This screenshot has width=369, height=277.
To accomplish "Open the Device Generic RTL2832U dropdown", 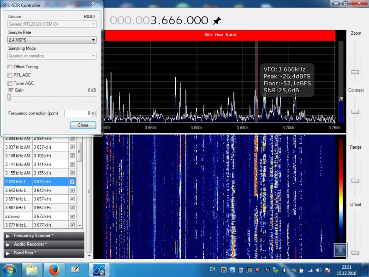I will tap(52, 24).
